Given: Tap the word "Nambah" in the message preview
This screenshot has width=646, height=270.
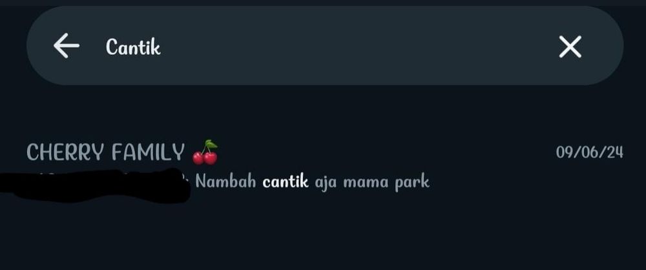Looking at the screenshot, I should pos(225,182).
